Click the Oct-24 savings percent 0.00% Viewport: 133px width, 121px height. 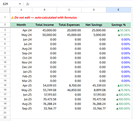click(x=118, y=58)
